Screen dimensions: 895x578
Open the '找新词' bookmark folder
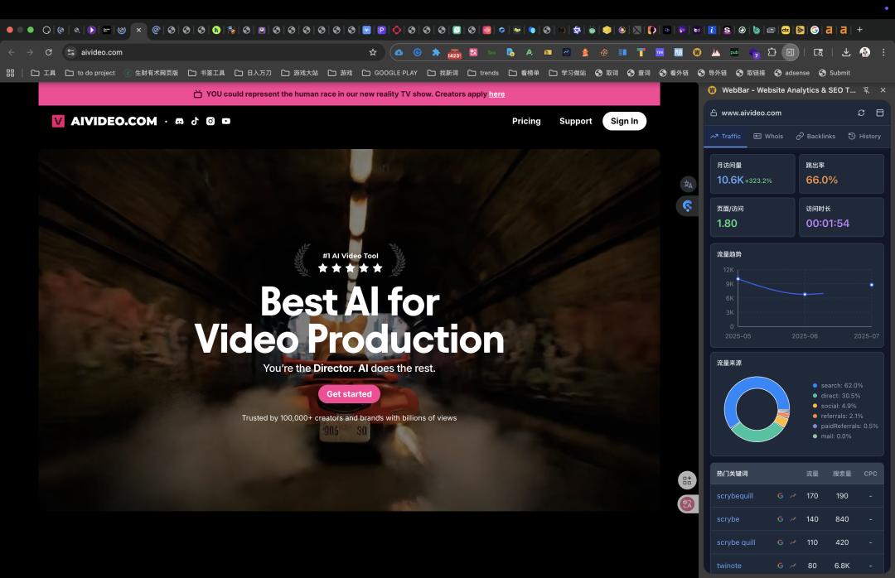pos(443,73)
